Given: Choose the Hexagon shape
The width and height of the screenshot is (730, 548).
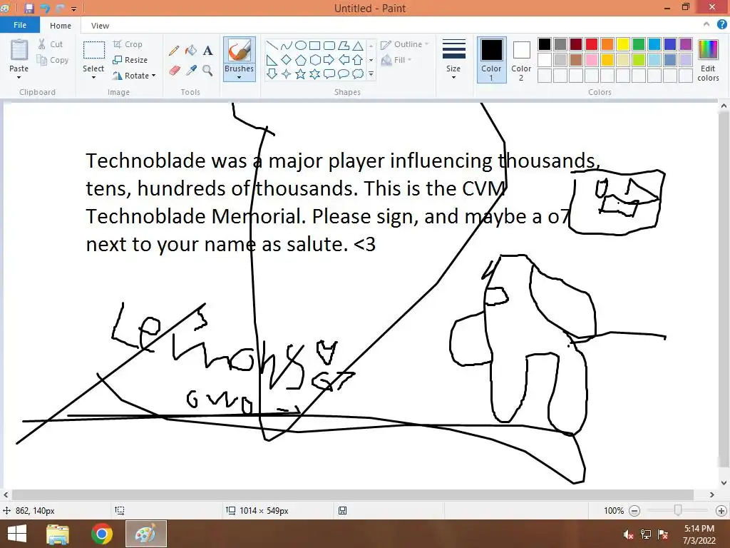Looking at the screenshot, I should pos(315,60).
